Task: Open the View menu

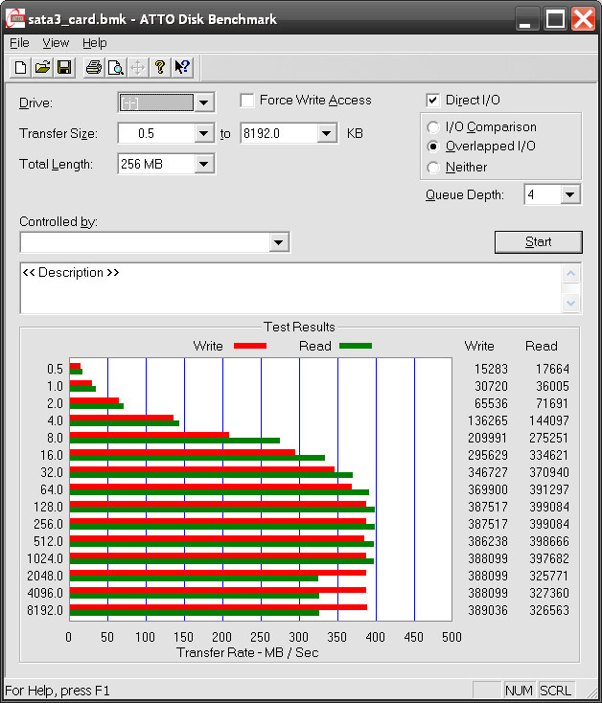Action: click(56, 43)
